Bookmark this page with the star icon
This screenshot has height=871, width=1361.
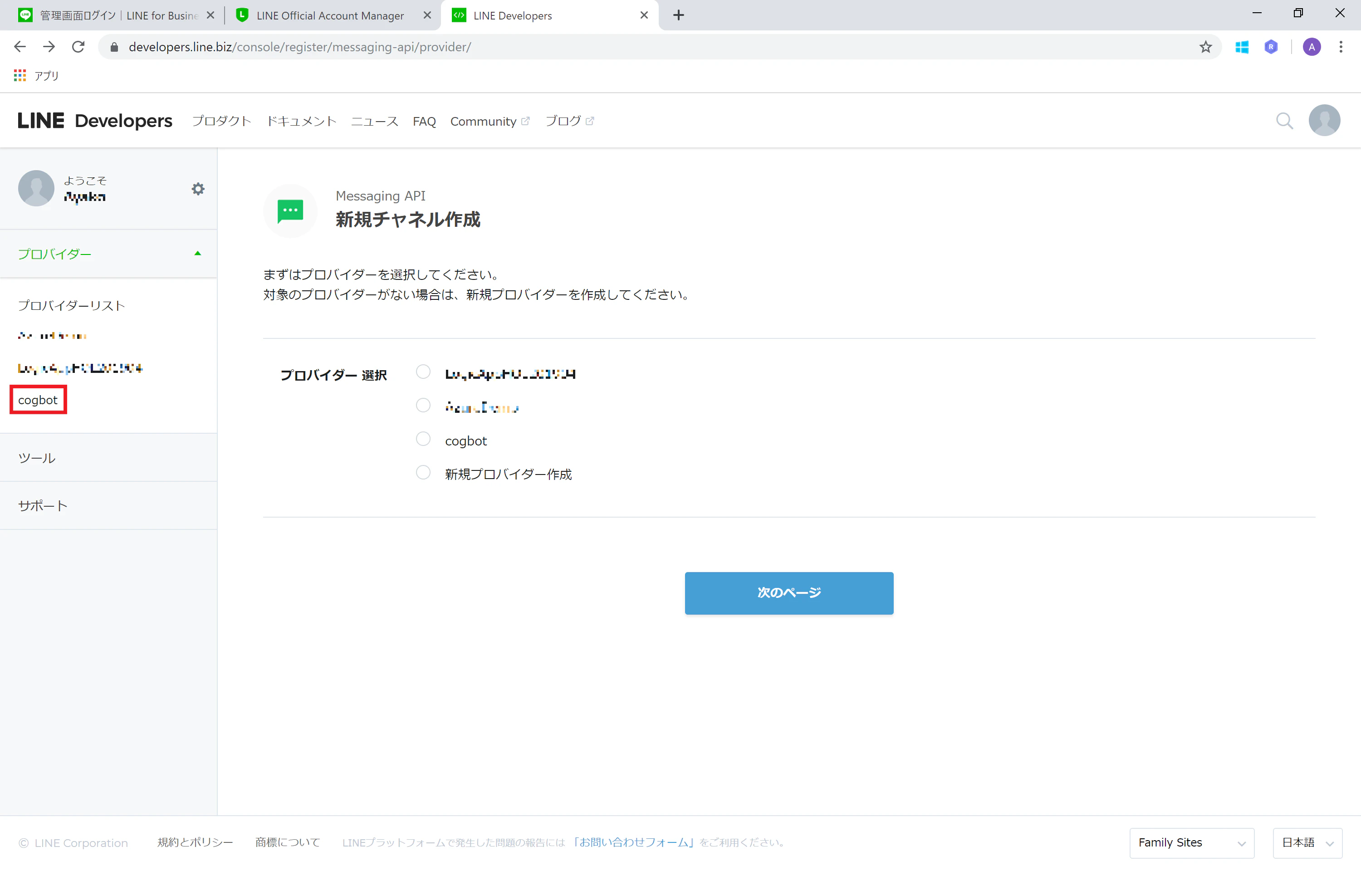(1205, 47)
